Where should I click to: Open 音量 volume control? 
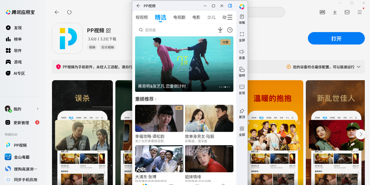click(242, 55)
